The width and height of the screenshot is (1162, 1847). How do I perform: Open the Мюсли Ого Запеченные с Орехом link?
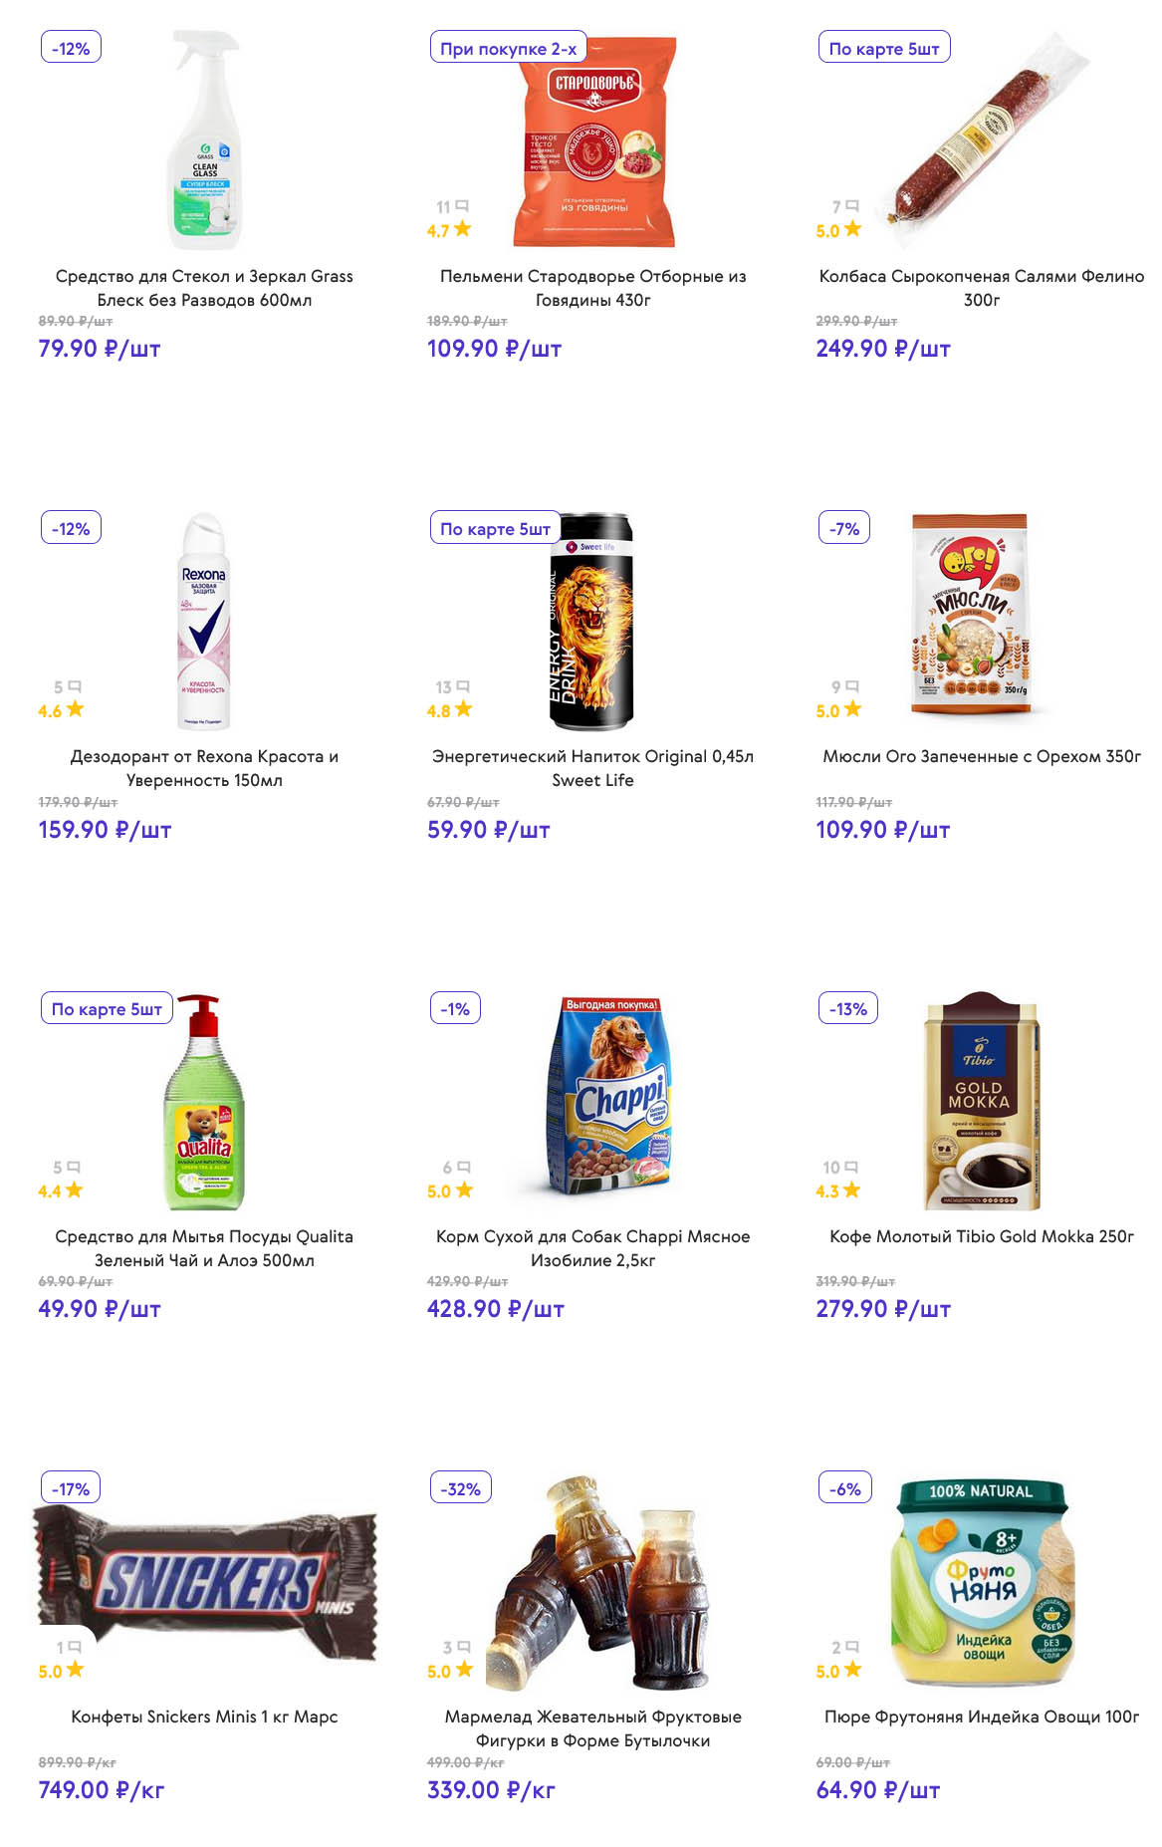click(981, 756)
